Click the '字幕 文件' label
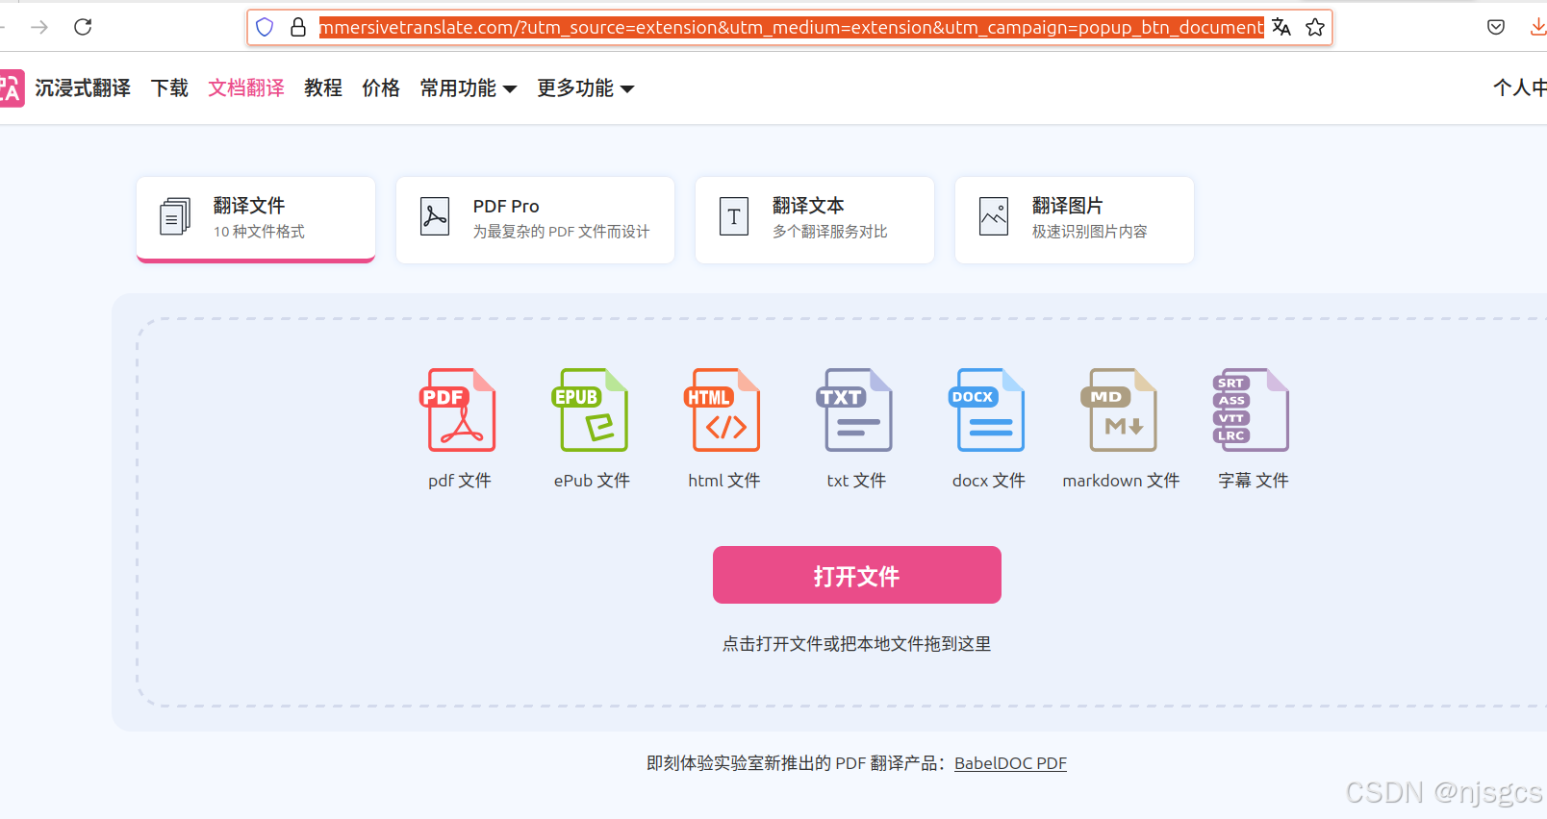Screen dimensions: 1547x819 [1253, 481]
